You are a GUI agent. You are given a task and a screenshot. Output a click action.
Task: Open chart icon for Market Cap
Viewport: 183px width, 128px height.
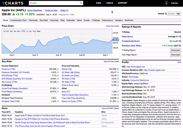[x=118, y=69]
